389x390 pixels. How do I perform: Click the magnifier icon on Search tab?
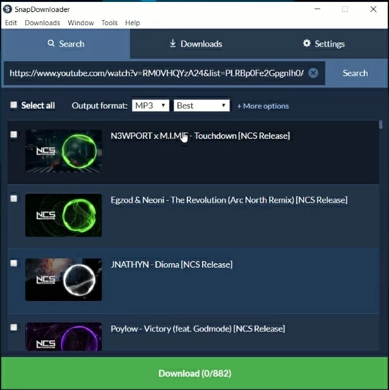pos(51,44)
